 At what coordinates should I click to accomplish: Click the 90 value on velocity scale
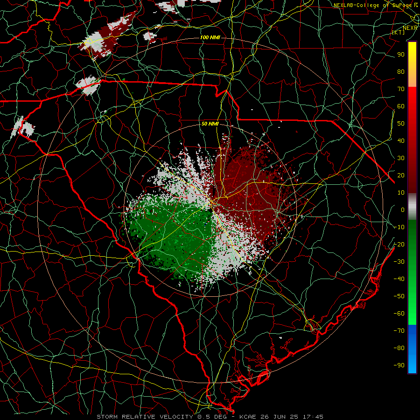(x=401, y=55)
